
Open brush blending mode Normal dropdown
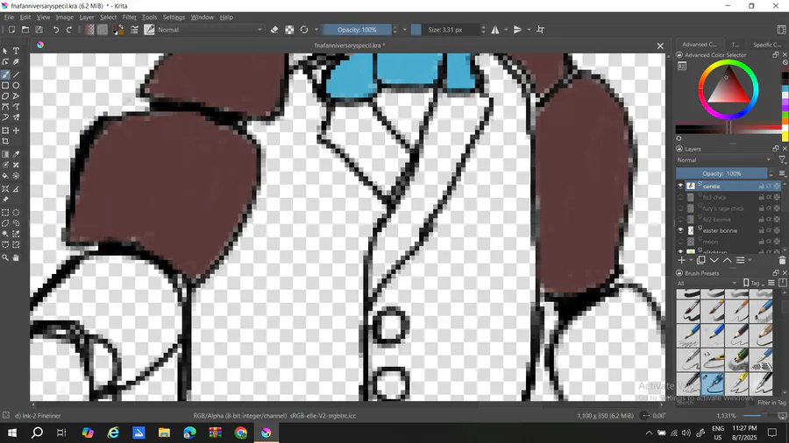click(x=210, y=30)
